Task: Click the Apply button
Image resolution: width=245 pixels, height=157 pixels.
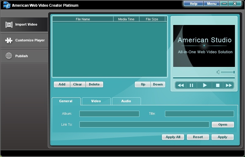Action: [x=222, y=137]
